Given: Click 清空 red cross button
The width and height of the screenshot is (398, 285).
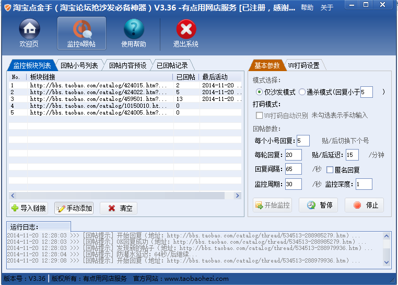Looking at the screenshot, I should tap(119, 208).
